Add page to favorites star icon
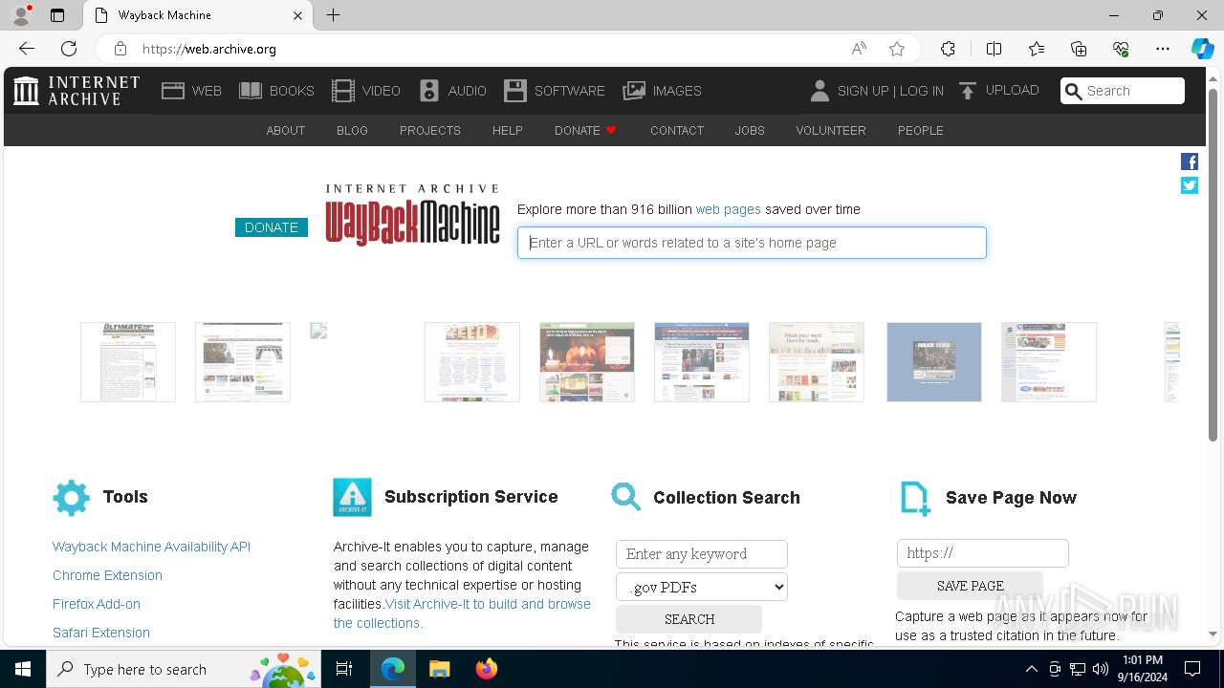1224x688 pixels. pyautogui.click(x=897, y=49)
